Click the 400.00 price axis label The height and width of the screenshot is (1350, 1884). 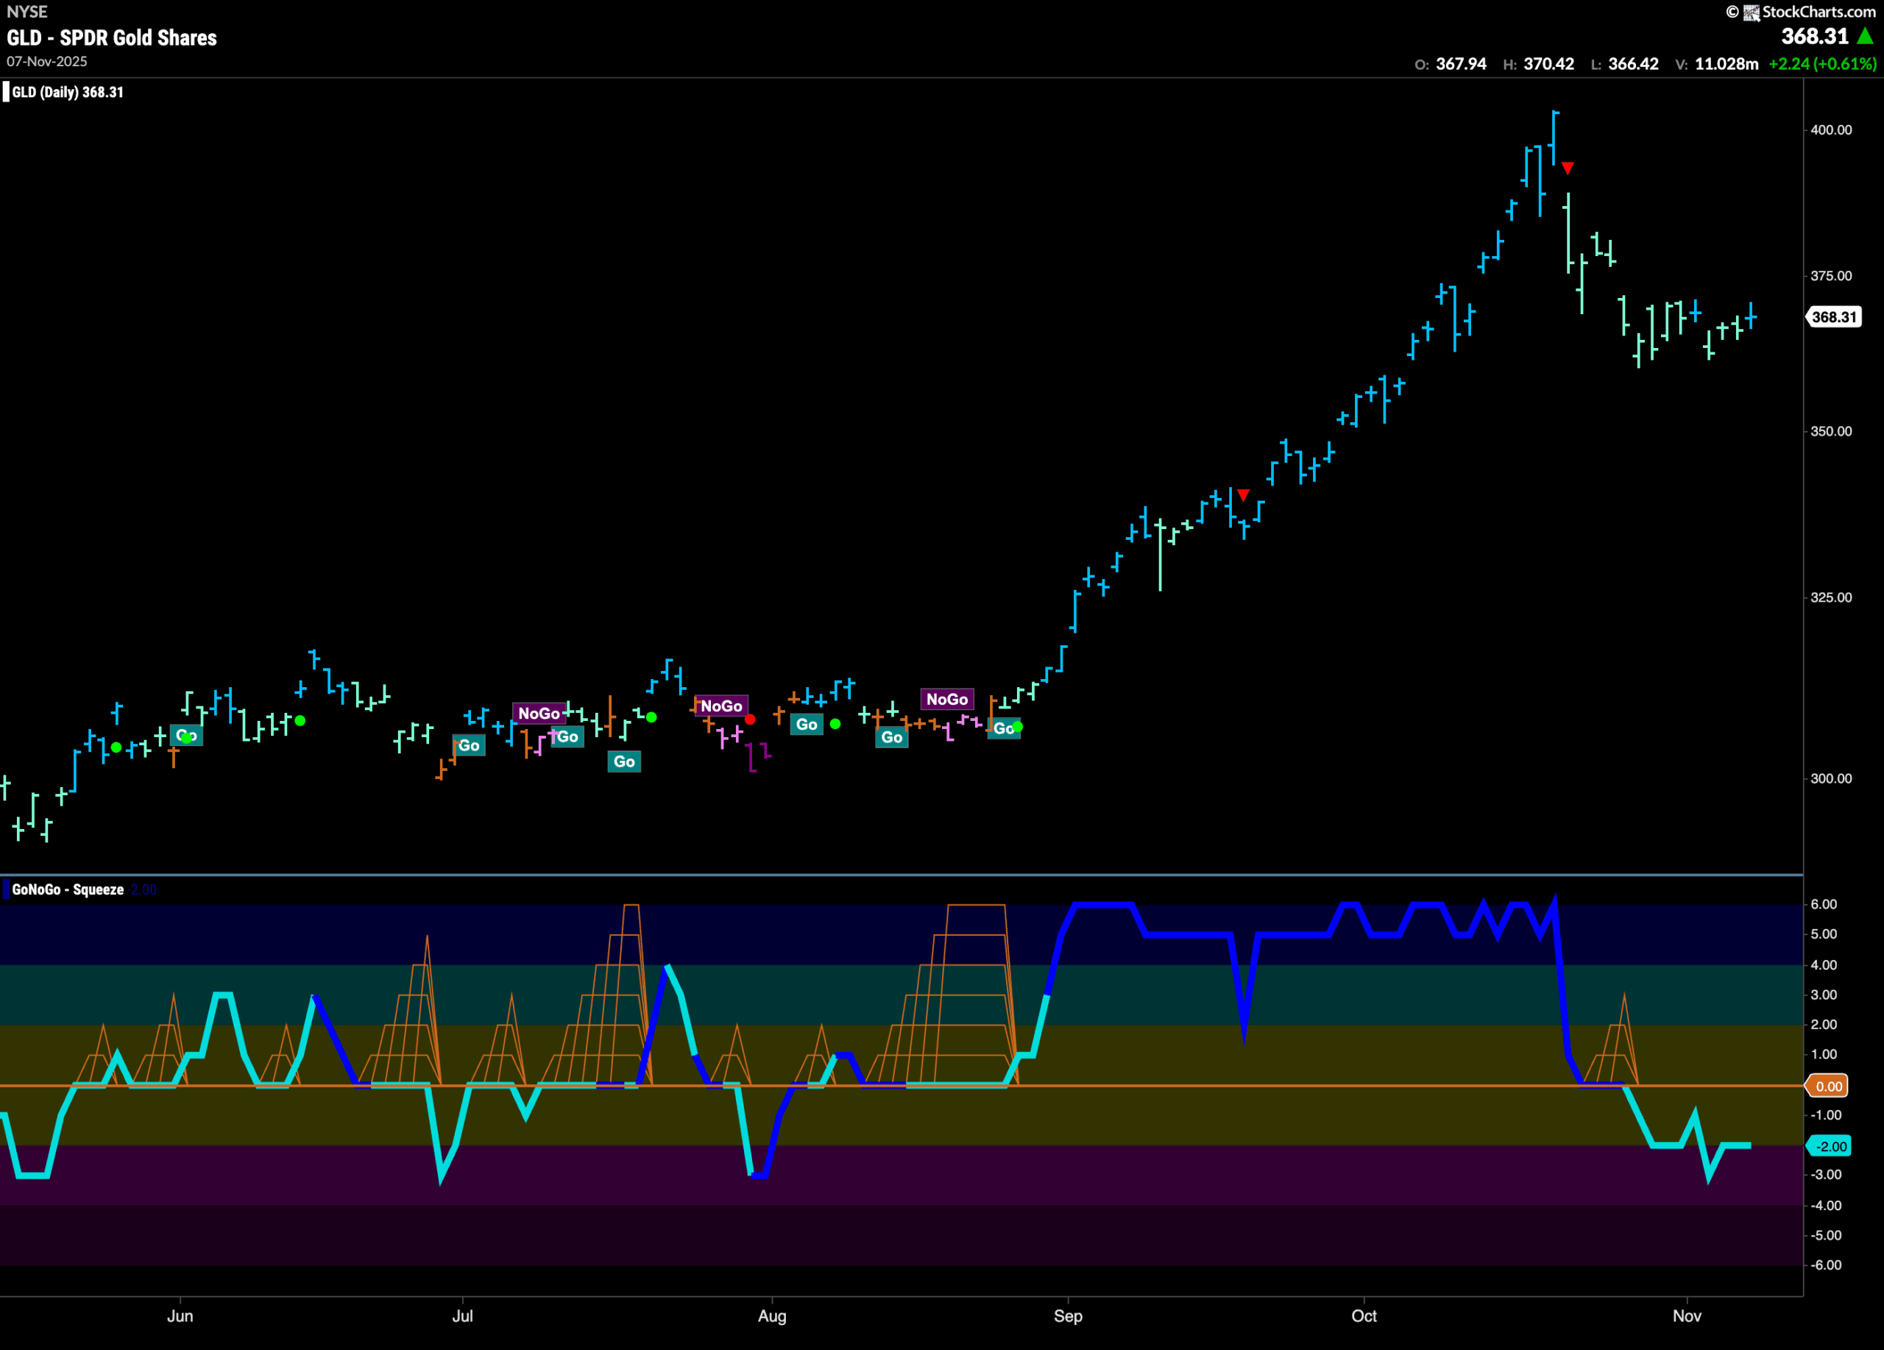point(1831,129)
